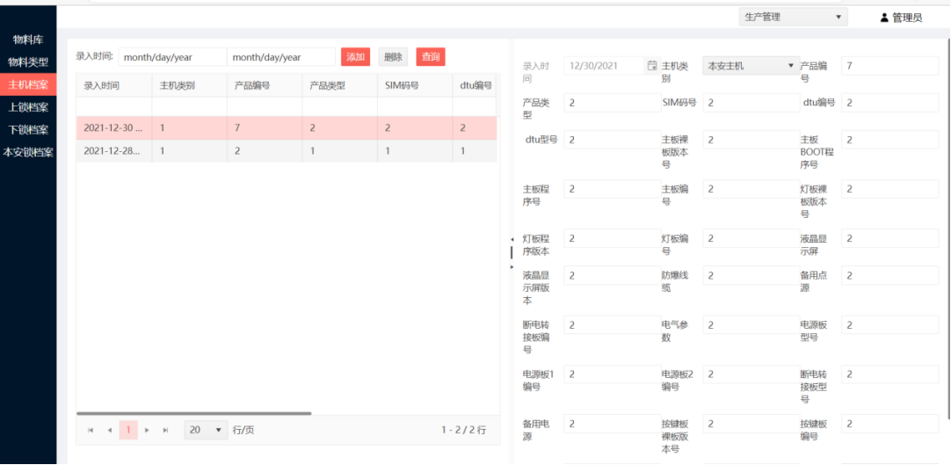The width and height of the screenshot is (951, 465).
Task: Click the 按键板裸板版本号 input field
Action: point(751,424)
